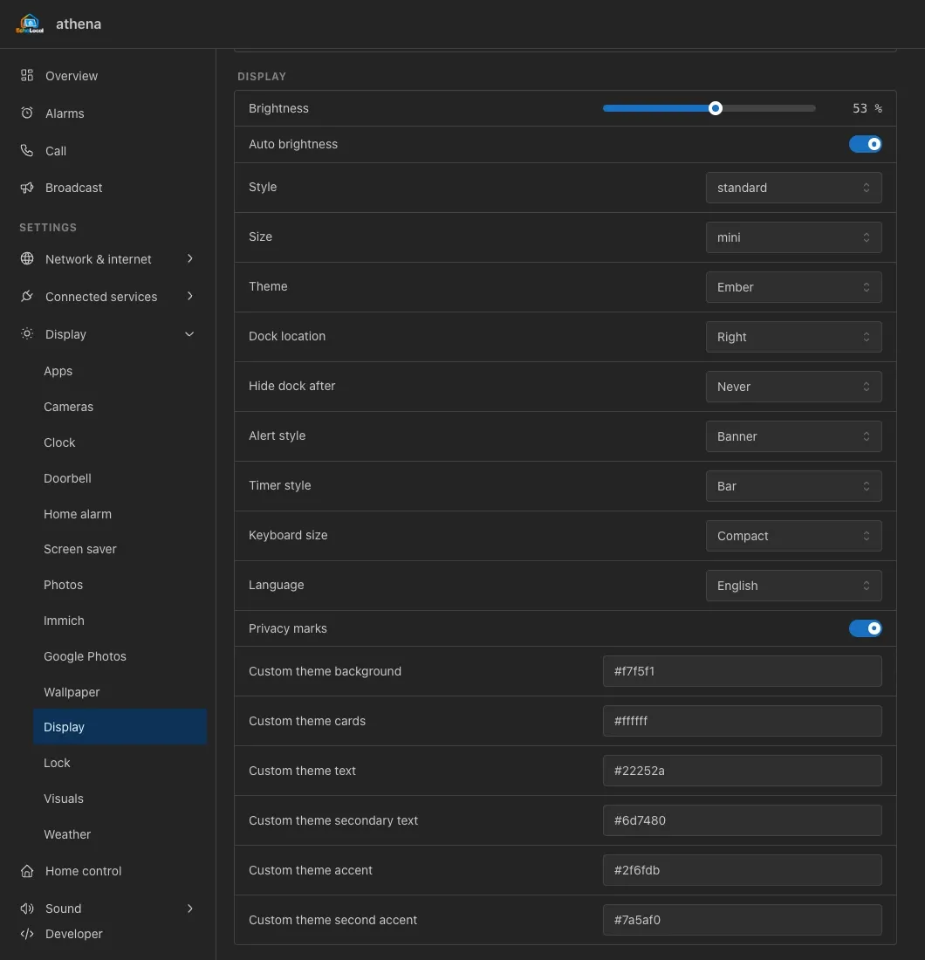
Task: Open the Doorbell settings
Action: [x=67, y=478]
